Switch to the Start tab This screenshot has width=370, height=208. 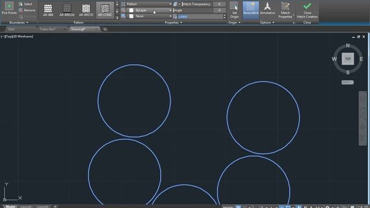pos(12,29)
